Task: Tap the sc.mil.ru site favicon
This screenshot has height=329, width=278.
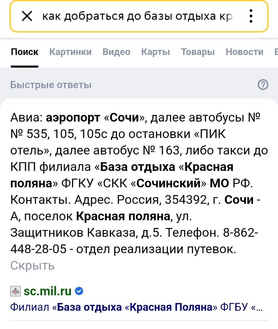Action: click(x=15, y=291)
